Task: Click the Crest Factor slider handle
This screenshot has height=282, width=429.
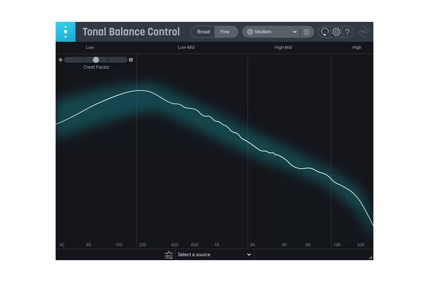Action: [x=96, y=60]
